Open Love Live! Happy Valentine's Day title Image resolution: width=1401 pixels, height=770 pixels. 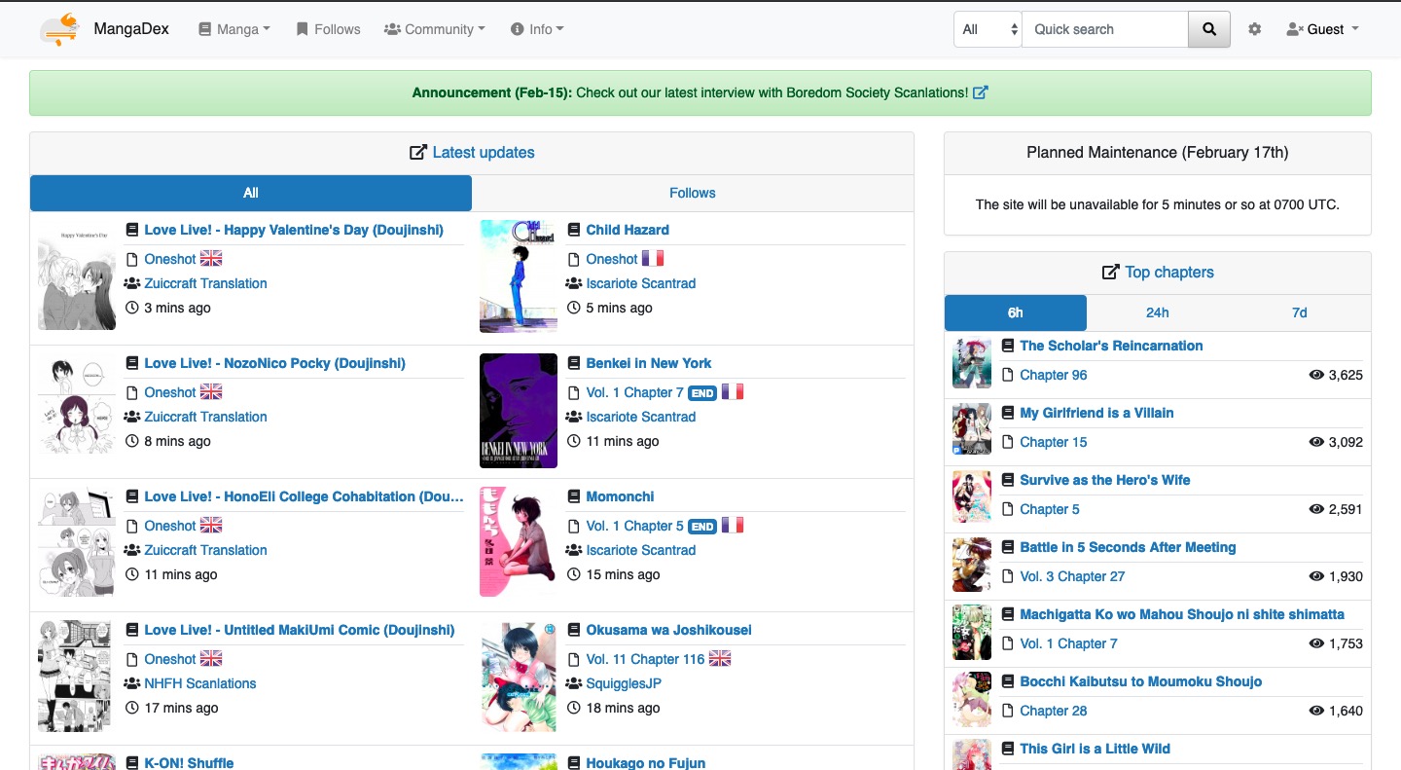pos(294,230)
